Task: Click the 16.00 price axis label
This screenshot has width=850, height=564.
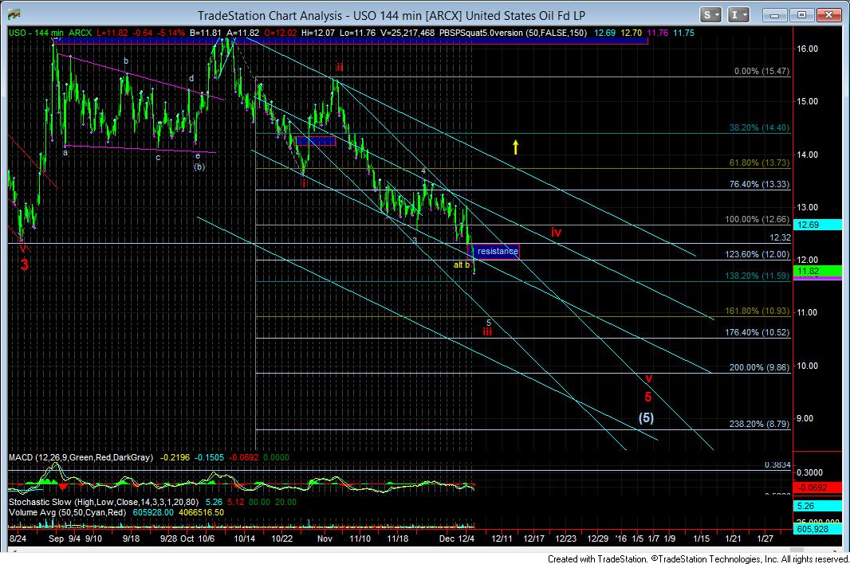Action: (x=807, y=49)
